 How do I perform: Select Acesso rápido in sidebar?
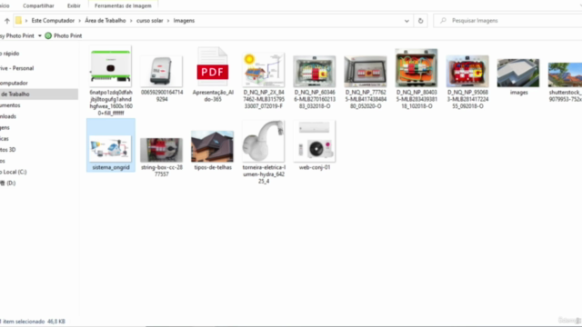[10, 54]
